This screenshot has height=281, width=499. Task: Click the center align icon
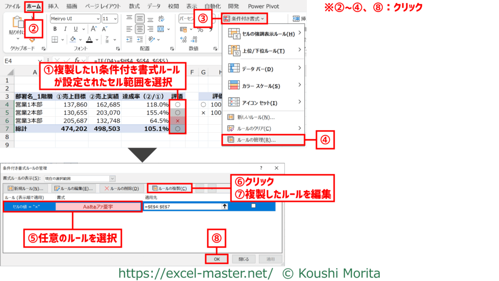click(x=140, y=29)
